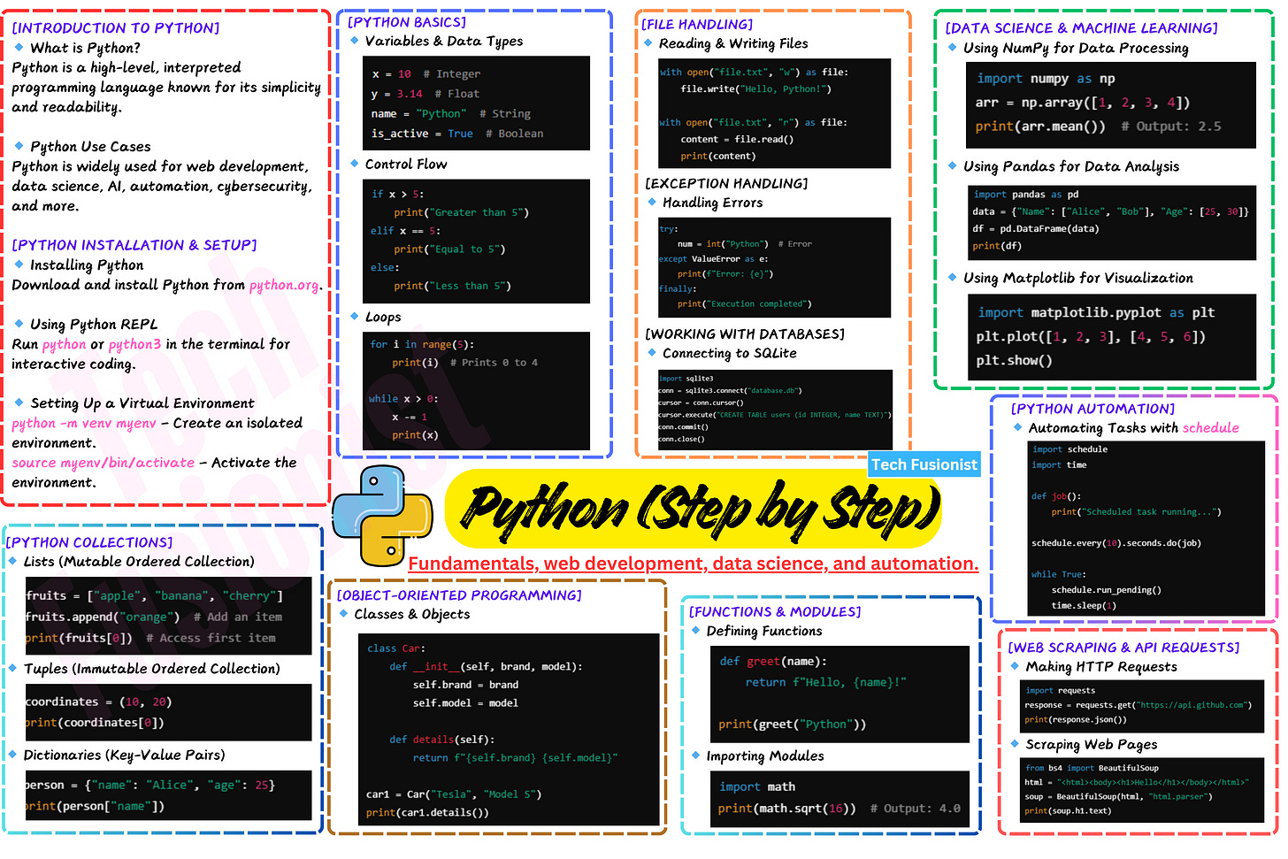
Task: Click the 'Control Flow' subheading
Action: pyautogui.click(x=406, y=165)
